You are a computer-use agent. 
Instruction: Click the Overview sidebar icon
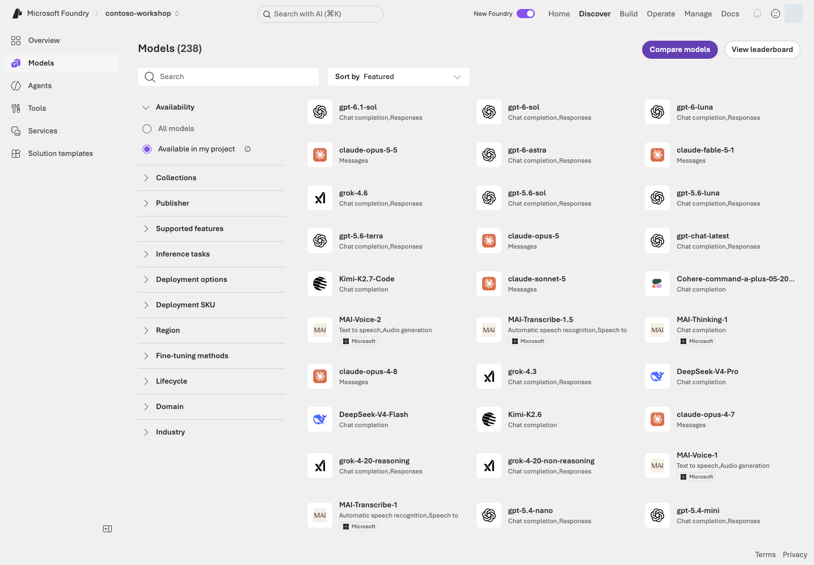pos(16,41)
